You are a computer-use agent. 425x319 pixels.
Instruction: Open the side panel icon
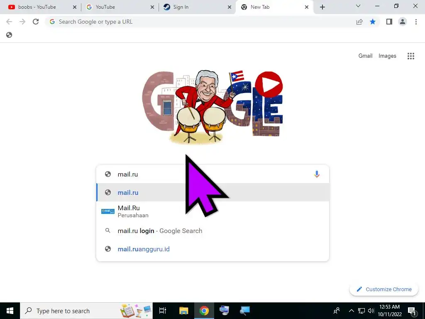tap(389, 22)
